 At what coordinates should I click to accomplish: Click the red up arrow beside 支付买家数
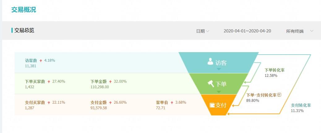[49, 102]
